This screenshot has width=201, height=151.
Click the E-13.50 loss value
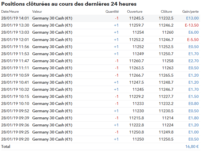[192, 25]
